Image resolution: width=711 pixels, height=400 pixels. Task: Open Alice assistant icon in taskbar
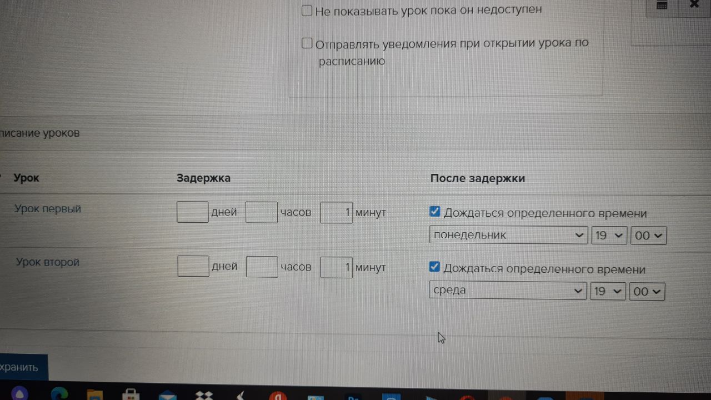click(19, 393)
